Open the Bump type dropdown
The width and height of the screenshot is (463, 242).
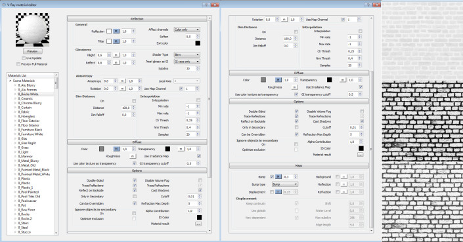[x=285, y=184]
